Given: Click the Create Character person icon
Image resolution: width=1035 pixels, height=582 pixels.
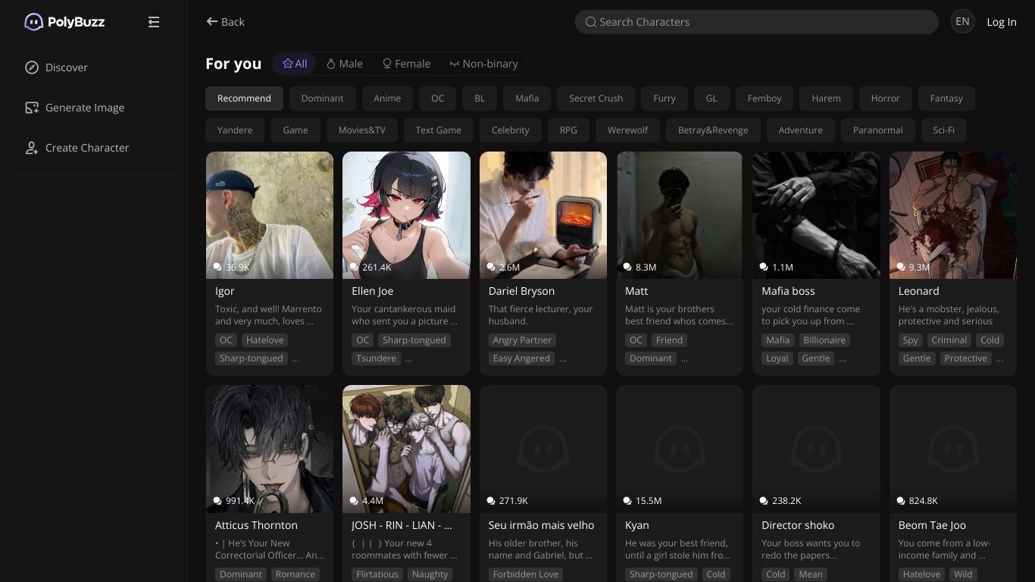Looking at the screenshot, I should pos(32,148).
